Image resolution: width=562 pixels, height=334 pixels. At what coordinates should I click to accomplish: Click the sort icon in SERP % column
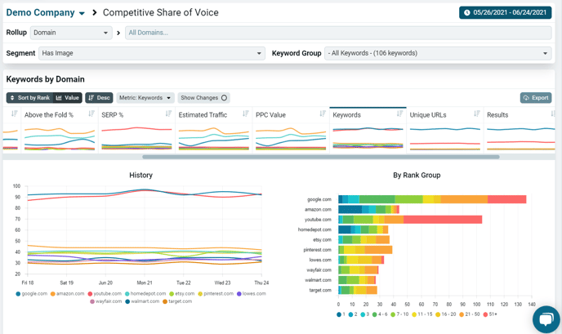(x=168, y=114)
